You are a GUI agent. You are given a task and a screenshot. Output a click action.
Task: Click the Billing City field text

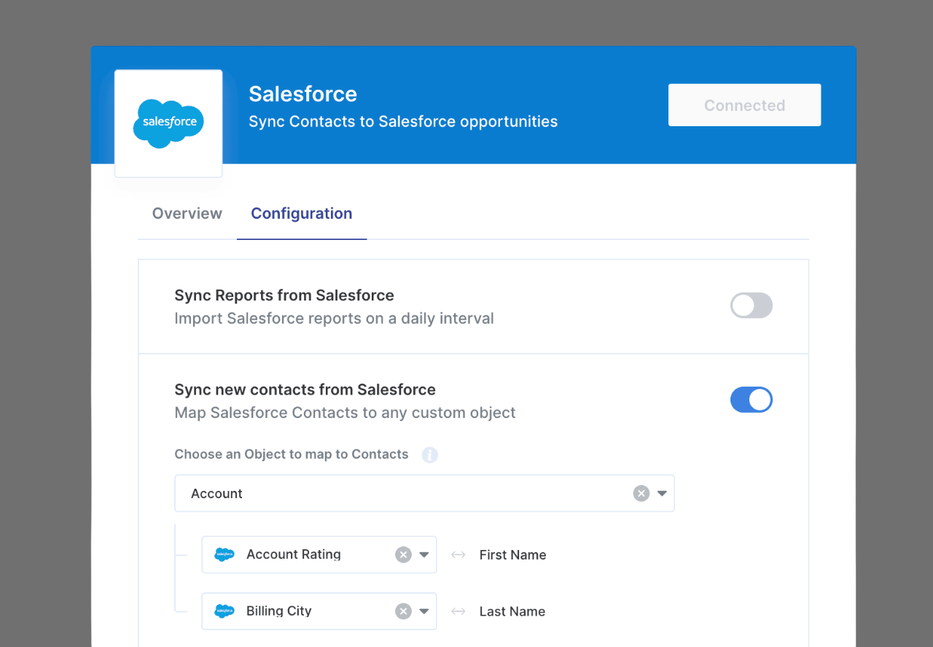click(279, 611)
